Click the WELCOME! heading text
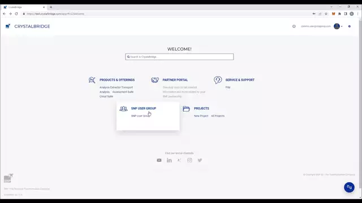The width and height of the screenshot is (362, 203). point(179,49)
